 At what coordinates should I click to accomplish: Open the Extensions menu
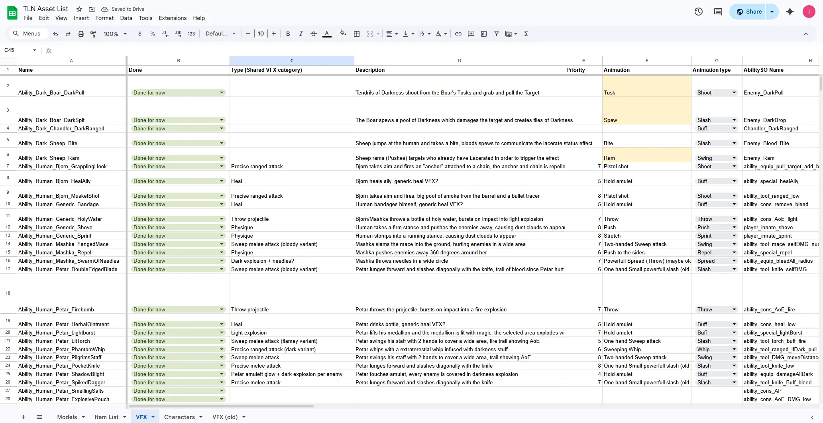pos(172,18)
